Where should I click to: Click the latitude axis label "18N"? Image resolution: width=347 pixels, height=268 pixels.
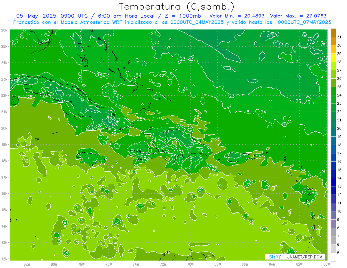point(4,161)
